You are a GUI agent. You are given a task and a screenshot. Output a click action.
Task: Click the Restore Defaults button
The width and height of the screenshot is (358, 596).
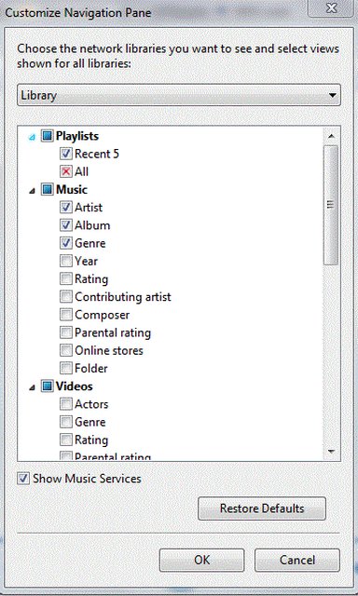tap(262, 508)
